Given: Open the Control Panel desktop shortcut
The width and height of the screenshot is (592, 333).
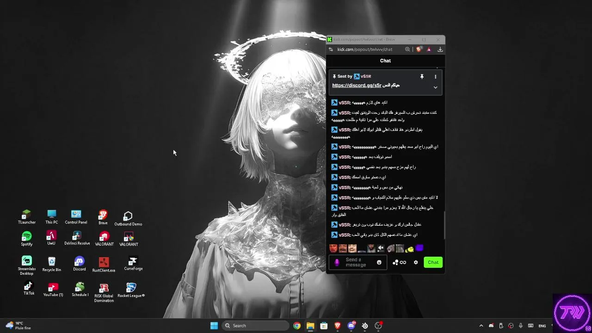Looking at the screenshot, I should pyautogui.click(x=76, y=217).
